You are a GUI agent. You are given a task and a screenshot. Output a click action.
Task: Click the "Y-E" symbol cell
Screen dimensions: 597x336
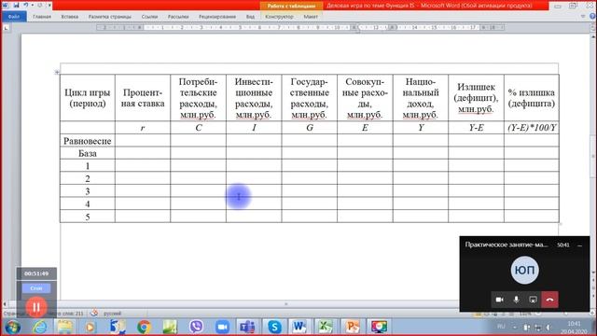pos(476,128)
